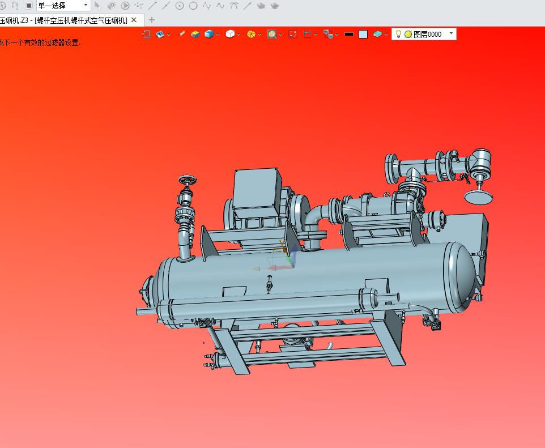
Task: Close the 螺杆式空气压缩机 tab
Action: coord(134,20)
